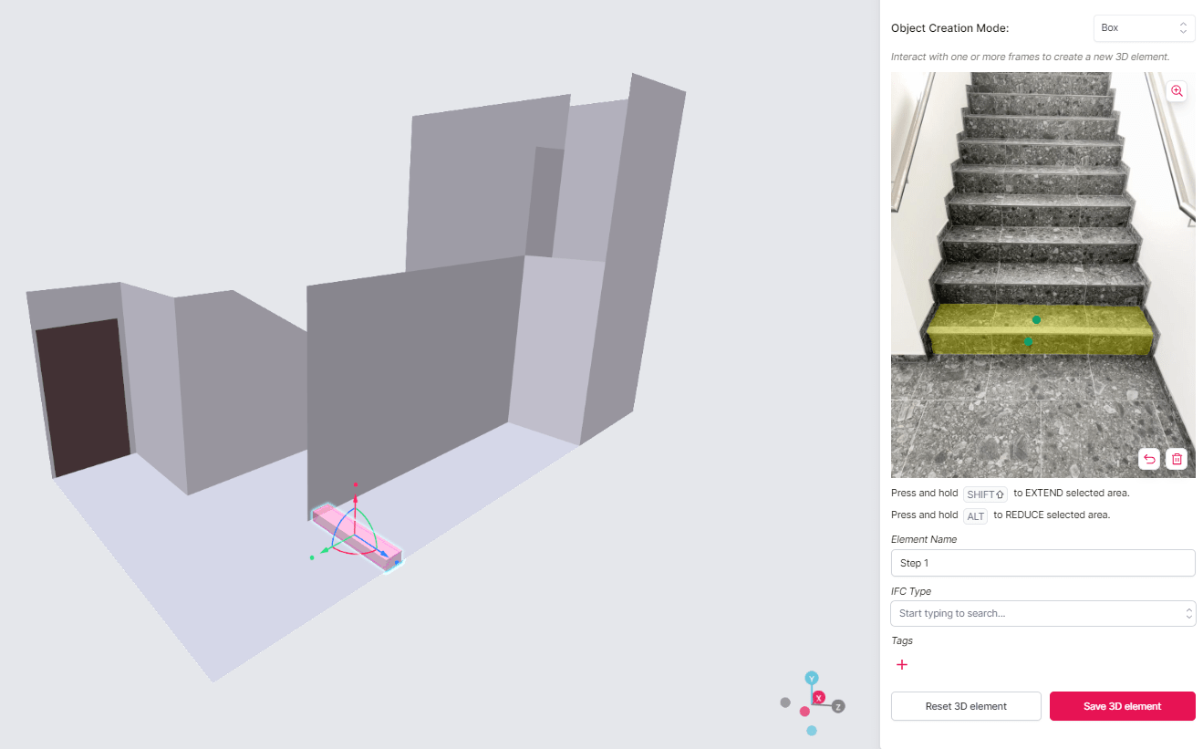1203x749 pixels.
Task: Click the chevron on the IFC Type field
Action: (x=1188, y=613)
